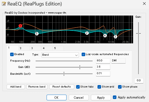Select band point 4 on EQ graph

[105, 35]
